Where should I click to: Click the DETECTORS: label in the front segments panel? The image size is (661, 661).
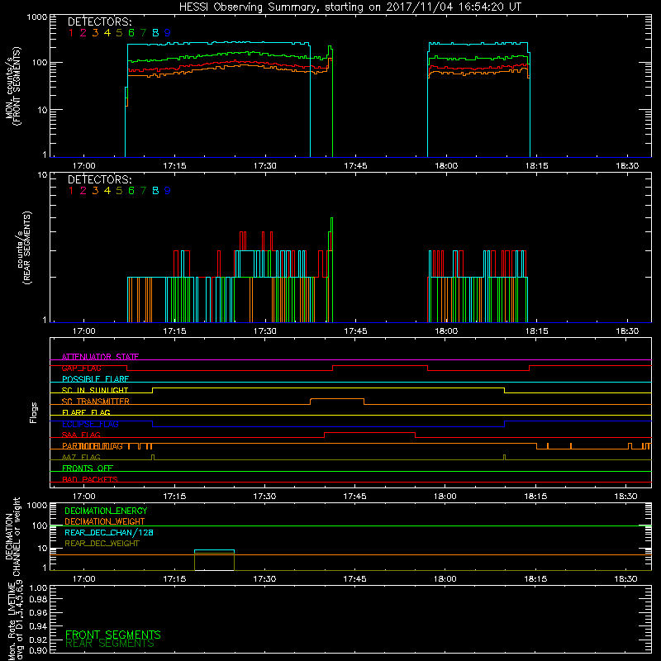point(99,21)
